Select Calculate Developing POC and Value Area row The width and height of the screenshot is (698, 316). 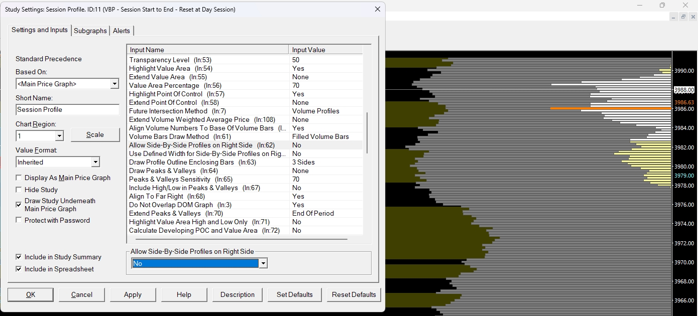point(245,230)
